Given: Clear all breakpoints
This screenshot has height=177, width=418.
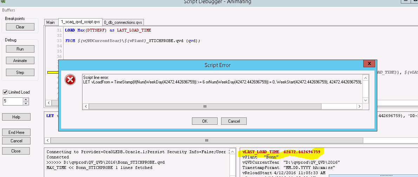Looking at the screenshot, I should pyautogui.click(x=20, y=27).
